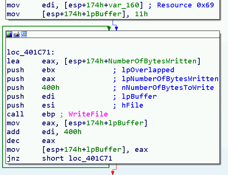Click the push ebx instruction
This screenshot has width=228, height=175.
[x=31, y=70]
